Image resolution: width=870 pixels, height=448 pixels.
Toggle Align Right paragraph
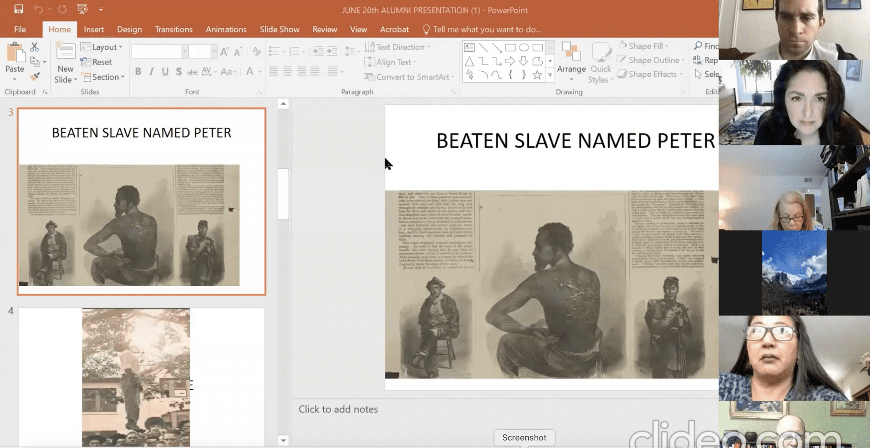point(301,71)
